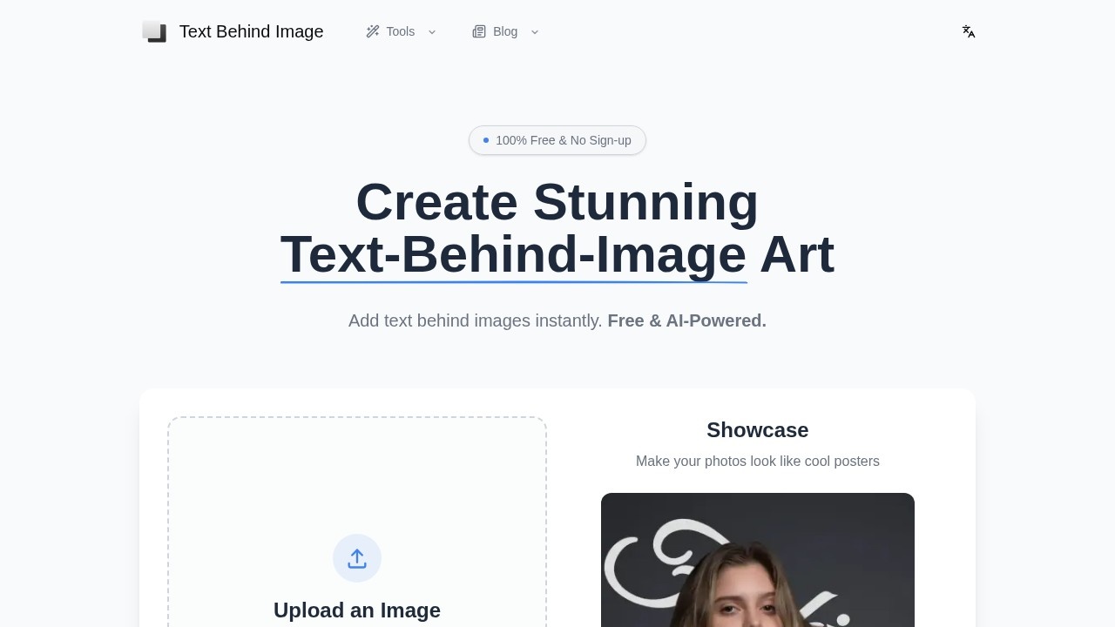Open the showcase poster image
The height and width of the screenshot is (627, 1115).
pyautogui.click(x=757, y=560)
